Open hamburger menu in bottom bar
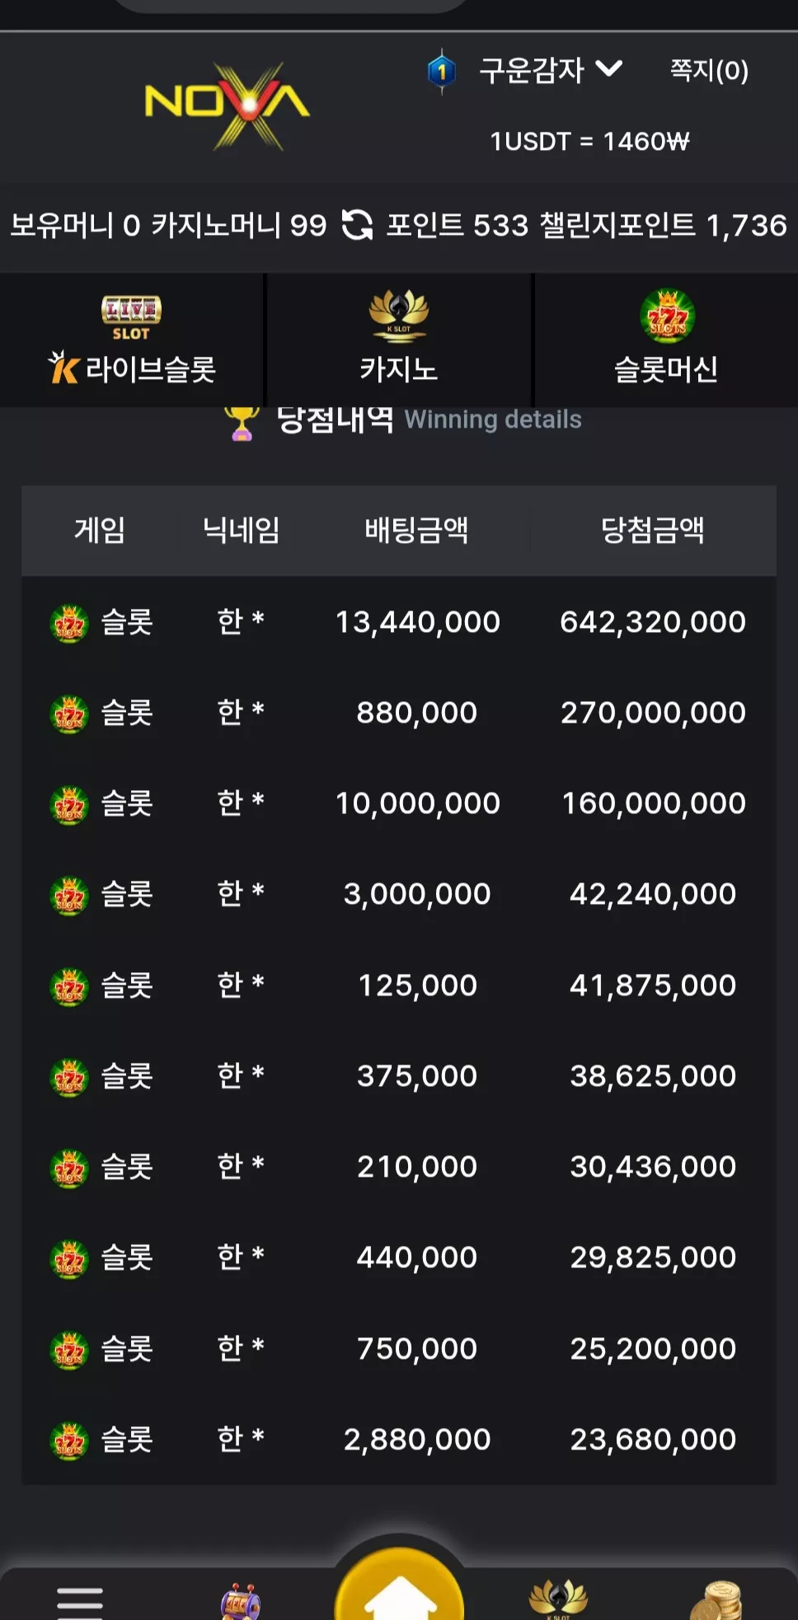This screenshot has height=1620, width=798. [x=80, y=1601]
